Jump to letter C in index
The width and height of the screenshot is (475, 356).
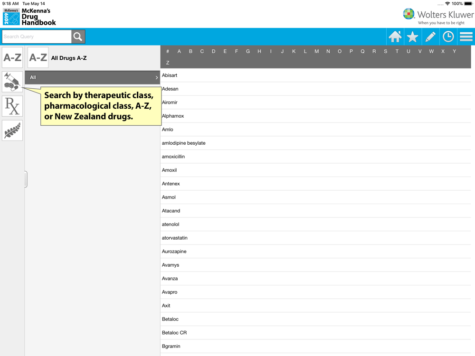(202, 51)
